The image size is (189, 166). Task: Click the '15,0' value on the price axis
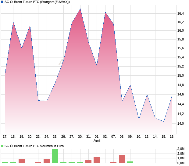[x=180, y=75]
